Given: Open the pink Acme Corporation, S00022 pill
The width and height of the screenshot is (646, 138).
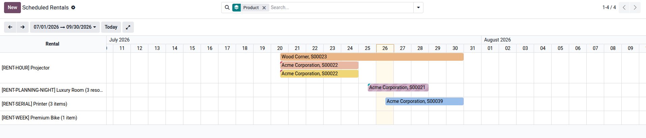Looking at the screenshot, I should coord(319,65).
